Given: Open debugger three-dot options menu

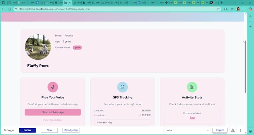Looking at the screenshot, I should pos(240,130).
